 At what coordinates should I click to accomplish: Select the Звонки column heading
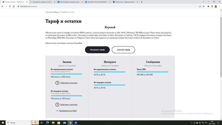[x=67, y=62]
